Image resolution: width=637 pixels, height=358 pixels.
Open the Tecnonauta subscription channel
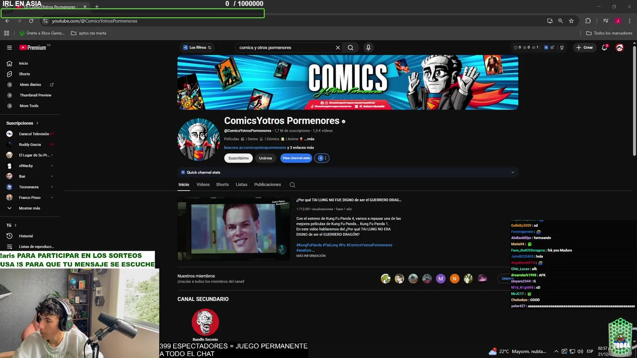30,187
